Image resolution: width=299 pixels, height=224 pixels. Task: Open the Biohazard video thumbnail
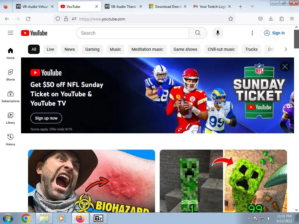[x=91, y=181]
